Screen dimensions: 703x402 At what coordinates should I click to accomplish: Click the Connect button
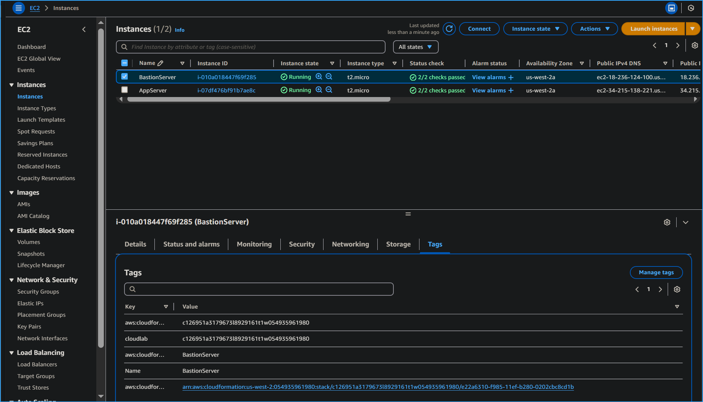coord(479,29)
